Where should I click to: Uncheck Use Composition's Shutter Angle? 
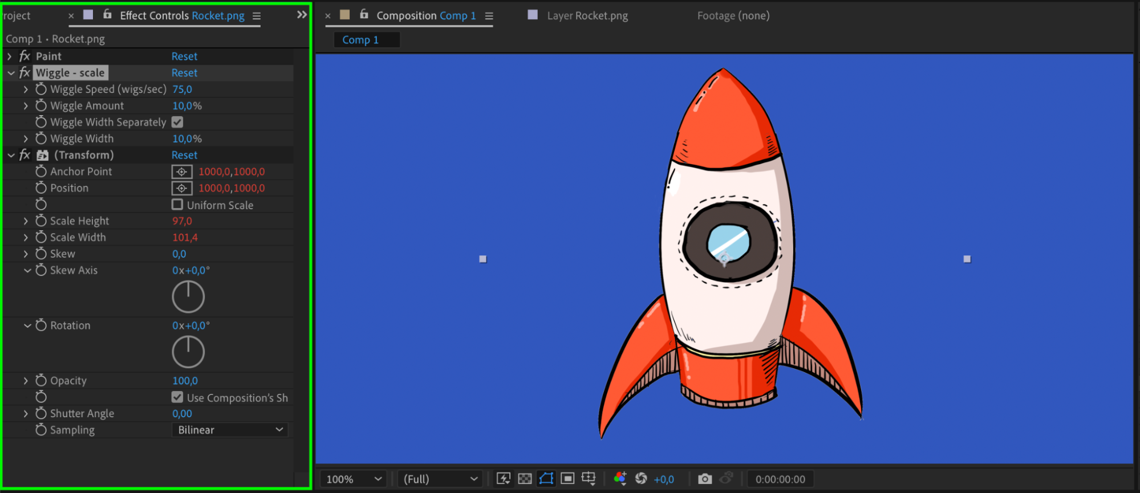point(177,397)
